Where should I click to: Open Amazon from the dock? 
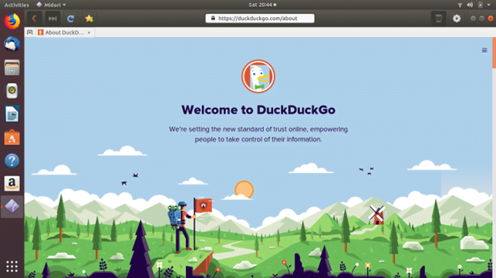point(12,183)
